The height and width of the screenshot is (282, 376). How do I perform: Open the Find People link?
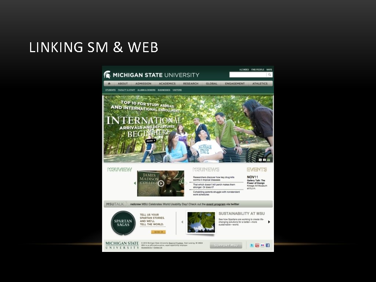click(257, 69)
